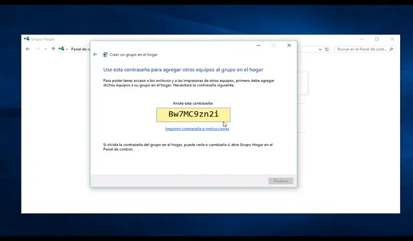Screen dimensions: 413x241
Task: Click the maximize button of the dialog
Action: [274, 45]
